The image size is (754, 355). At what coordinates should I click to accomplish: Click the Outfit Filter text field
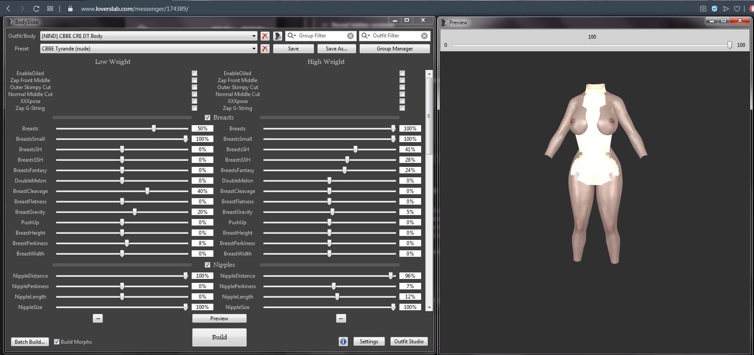click(x=395, y=36)
